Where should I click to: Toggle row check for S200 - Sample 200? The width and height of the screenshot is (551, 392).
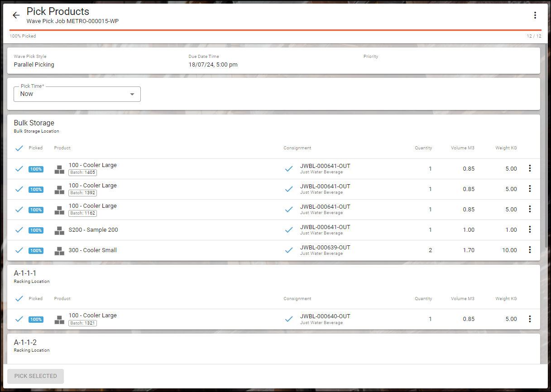tap(19, 230)
